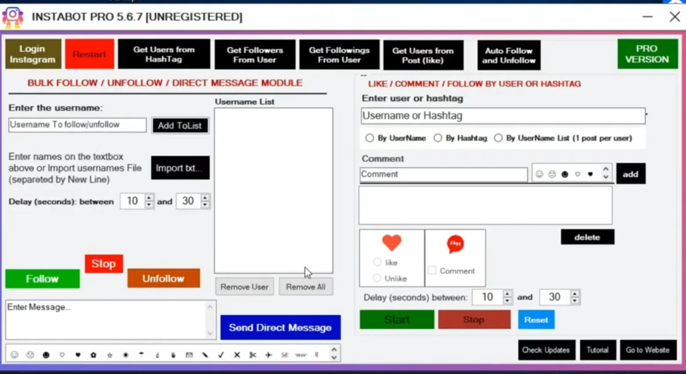Focus the Username or Hashtag input field
Image resolution: width=686 pixels, height=374 pixels.
[503, 116]
